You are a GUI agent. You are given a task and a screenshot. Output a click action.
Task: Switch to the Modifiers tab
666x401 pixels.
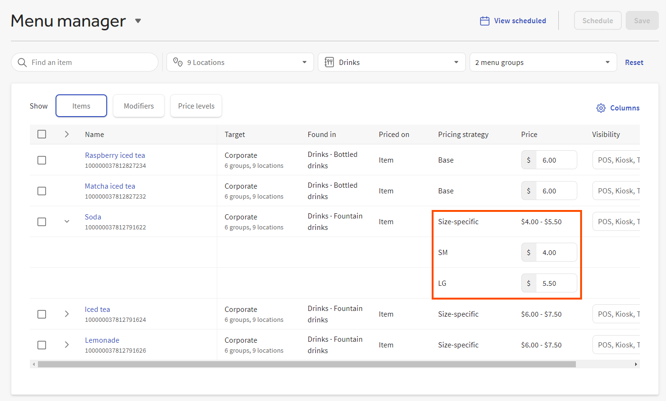pyautogui.click(x=139, y=106)
